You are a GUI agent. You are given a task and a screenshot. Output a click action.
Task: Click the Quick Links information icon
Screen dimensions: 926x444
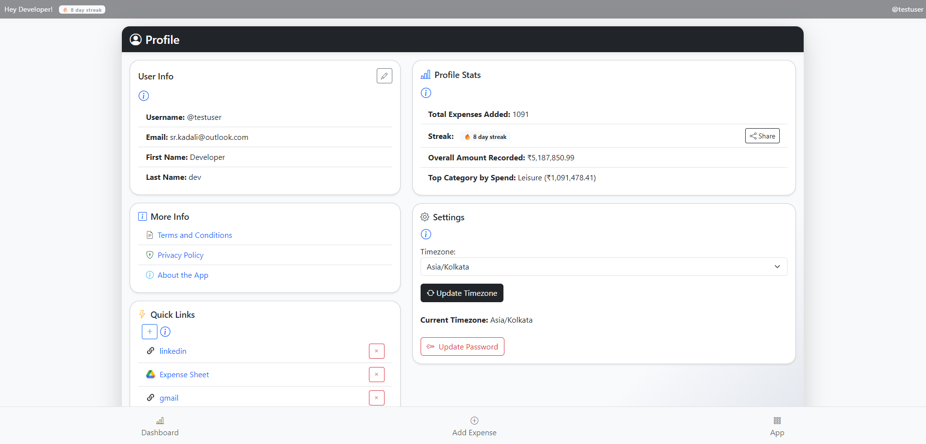click(x=166, y=332)
